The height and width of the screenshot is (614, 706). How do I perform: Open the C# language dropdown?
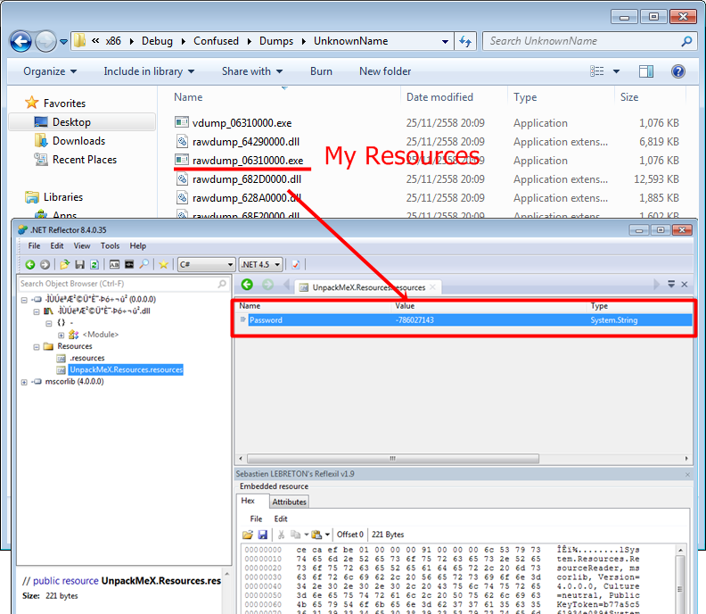pyautogui.click(x=207, y=264)
